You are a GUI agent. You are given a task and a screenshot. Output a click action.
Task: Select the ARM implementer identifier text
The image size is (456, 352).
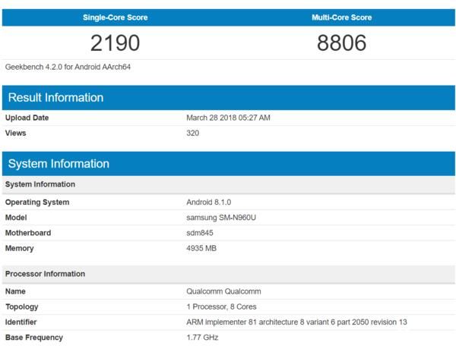(x=296, y=322)
